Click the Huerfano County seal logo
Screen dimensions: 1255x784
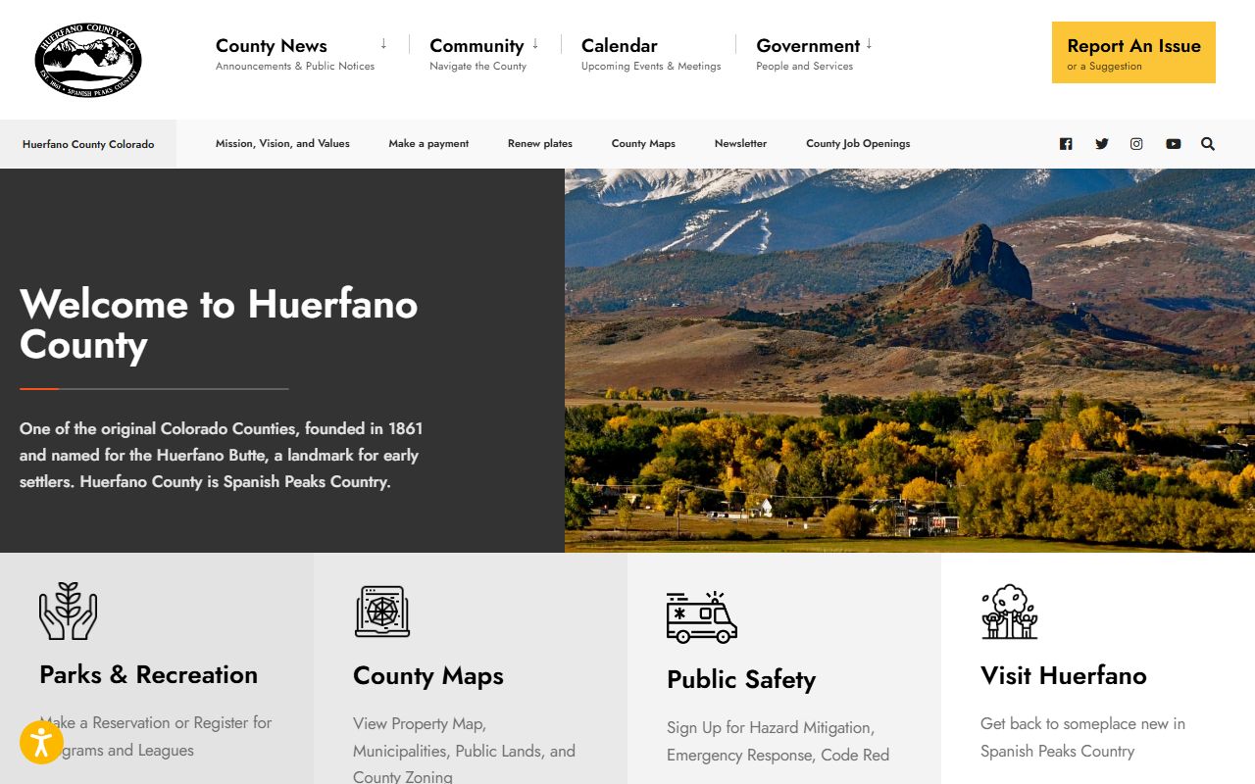click(88, 60)
